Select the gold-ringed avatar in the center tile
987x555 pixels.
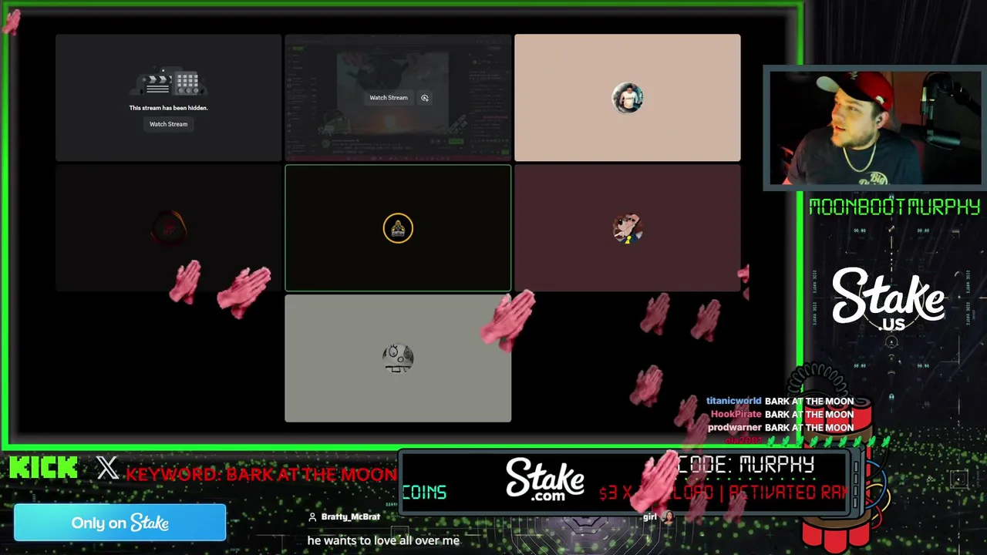[x=398, y=228]
